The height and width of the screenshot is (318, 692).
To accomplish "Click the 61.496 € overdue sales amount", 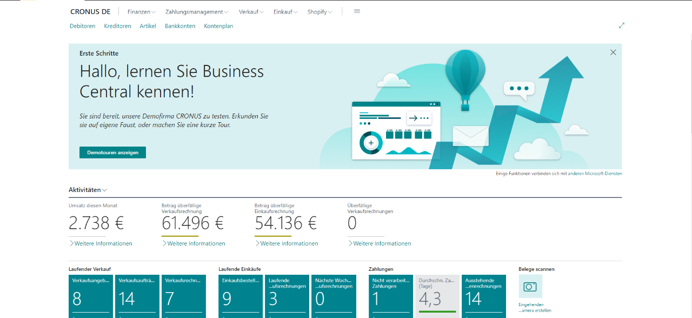I will (x=192, y=223).
